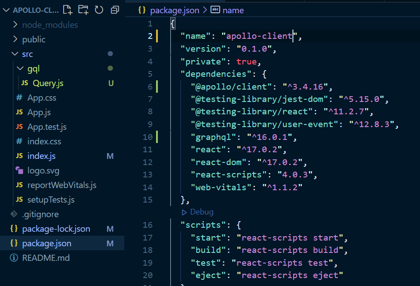Screen dimensions: 420x286
Task: Click the "react-scripts" dependency key
Action: tap(229, 175)
